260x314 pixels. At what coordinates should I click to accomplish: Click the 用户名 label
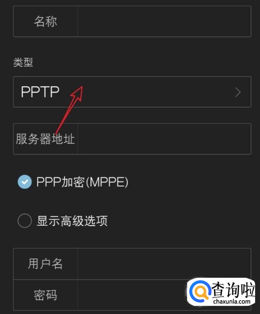(45, 263)
